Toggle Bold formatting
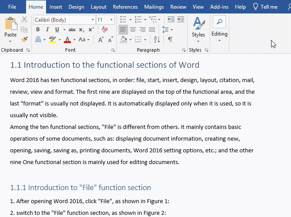The height and width of the screenshot is (217, 291). click(38, 30)
